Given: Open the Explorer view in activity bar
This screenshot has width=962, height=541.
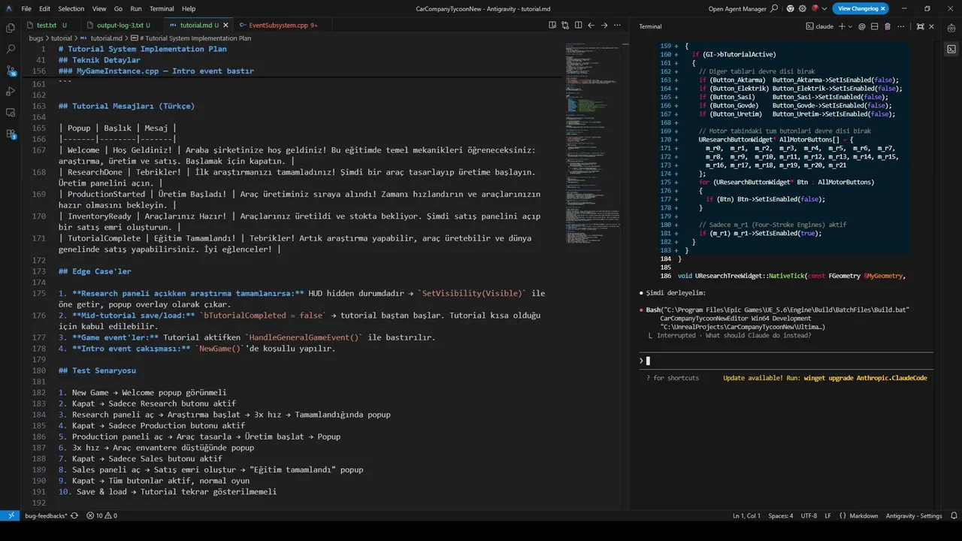Looking at the screenshot, I should 11,28.
